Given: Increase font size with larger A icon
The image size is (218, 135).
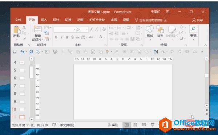Looking at the screenshot, I should [x=92, y=29].
